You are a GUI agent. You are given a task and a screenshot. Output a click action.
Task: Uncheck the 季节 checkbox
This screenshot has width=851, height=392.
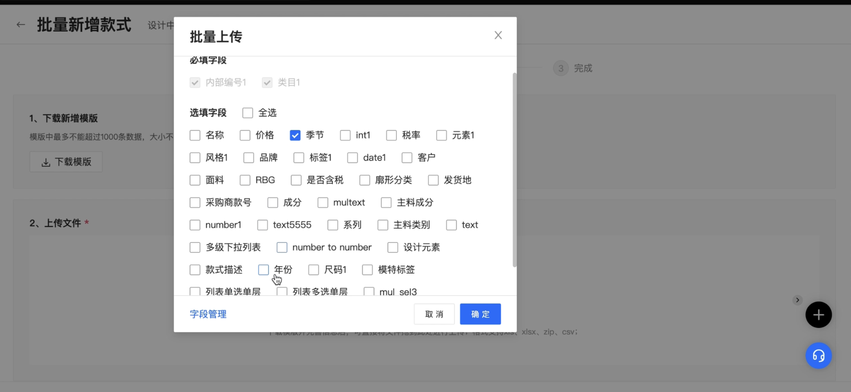(295, 135)
